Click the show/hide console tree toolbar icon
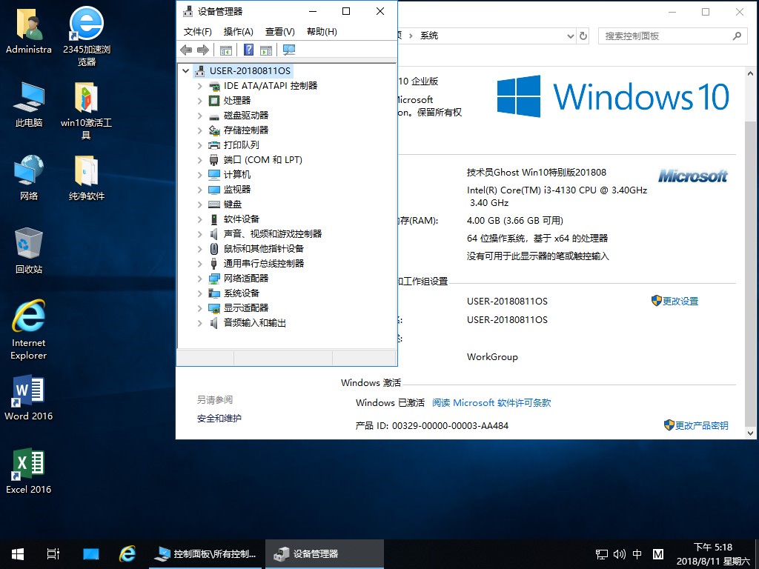Viewport: 759px width, 569px height. click(226, 50)
